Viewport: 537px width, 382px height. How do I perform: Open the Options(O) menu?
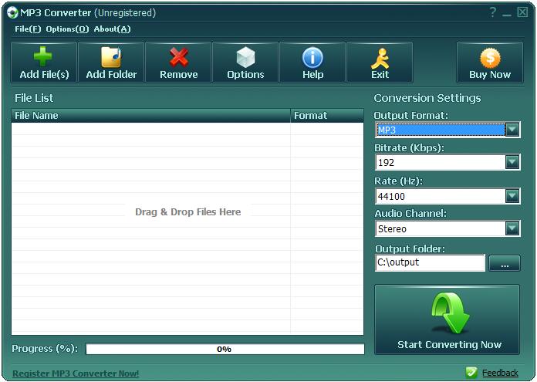[x=67, y=29]
